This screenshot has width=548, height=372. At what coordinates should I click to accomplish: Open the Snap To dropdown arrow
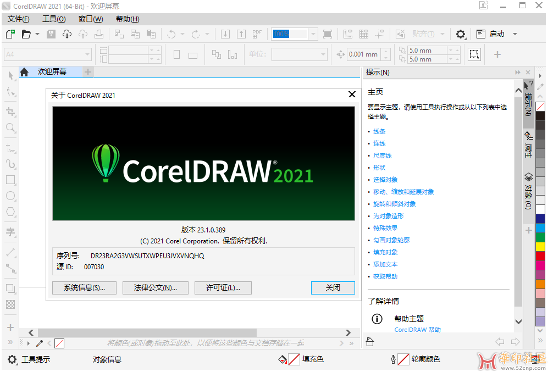[x=442, y=34]
